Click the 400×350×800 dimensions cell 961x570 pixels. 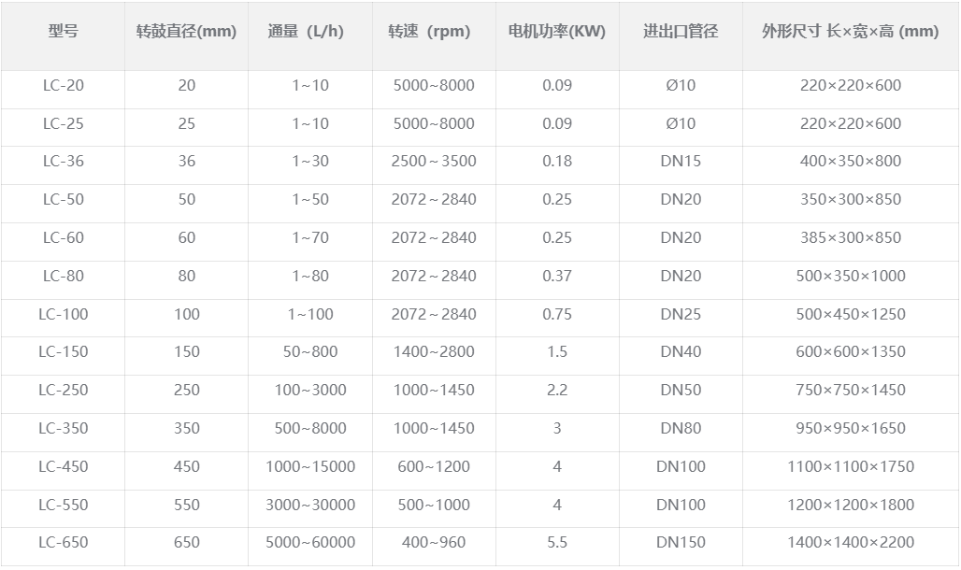(x=851, y=161)
